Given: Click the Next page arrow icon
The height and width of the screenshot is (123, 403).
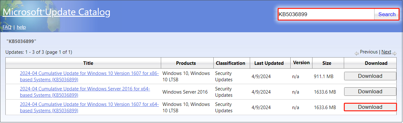Looking at the screenshot, I should tap(394, 53).
